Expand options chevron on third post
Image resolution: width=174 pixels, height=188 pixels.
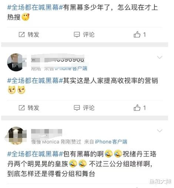pyautogui.click(x=160, y=131)
